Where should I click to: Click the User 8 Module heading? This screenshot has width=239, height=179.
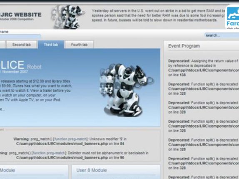pos(92,170)
